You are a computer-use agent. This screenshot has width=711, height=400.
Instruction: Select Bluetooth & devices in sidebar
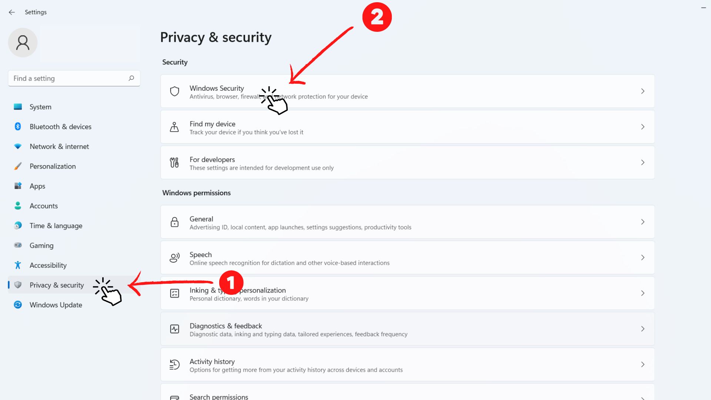click(x=60, y=127)
